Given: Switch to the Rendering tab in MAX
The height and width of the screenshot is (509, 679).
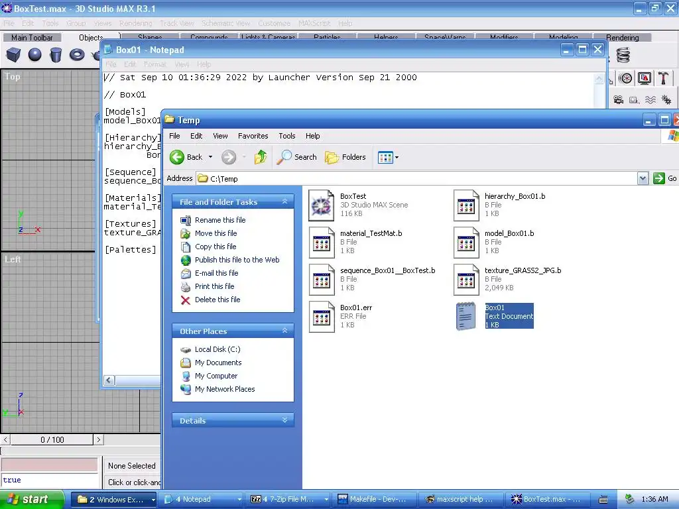Looking at the screenshot, I should click(622, 38).
